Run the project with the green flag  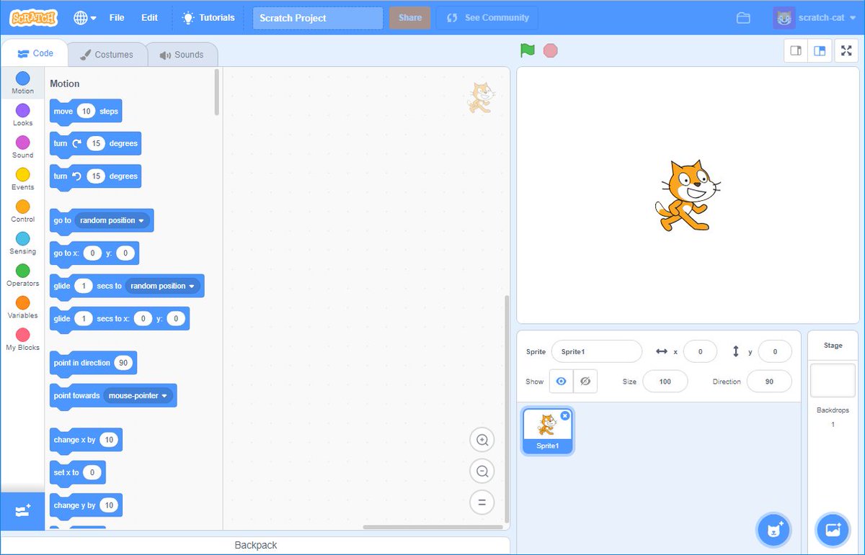pos(527,50)
